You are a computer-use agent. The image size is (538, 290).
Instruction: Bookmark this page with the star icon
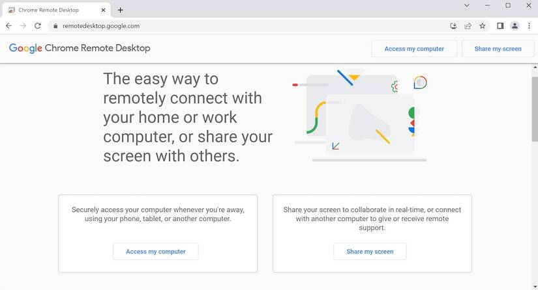482,26
